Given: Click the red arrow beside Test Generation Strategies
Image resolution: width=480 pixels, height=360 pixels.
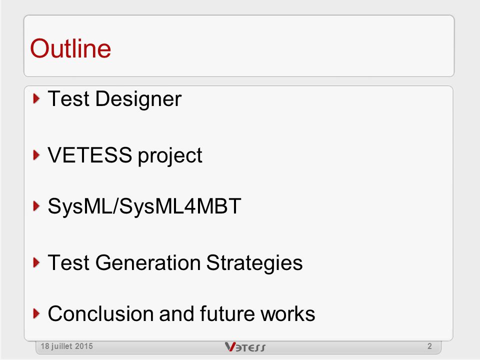Looking at the screenshot, I should (36, 262).
